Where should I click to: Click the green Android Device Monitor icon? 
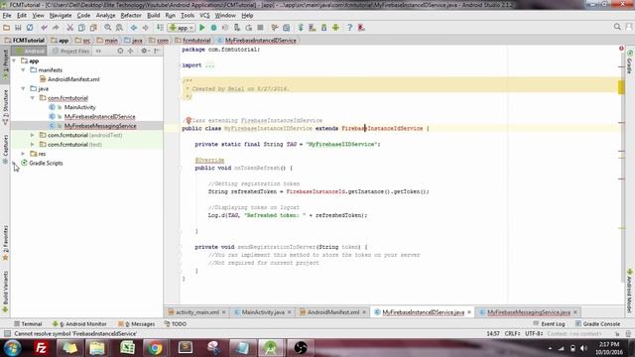point(335,28)
